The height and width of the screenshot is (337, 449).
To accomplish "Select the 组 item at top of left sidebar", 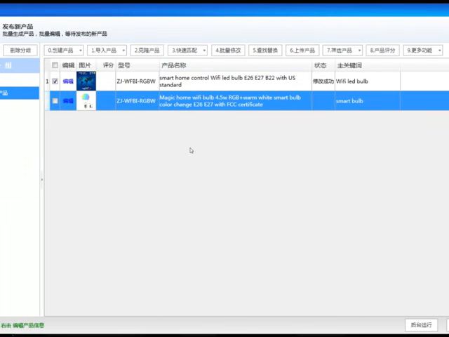I will coord(20,65).
